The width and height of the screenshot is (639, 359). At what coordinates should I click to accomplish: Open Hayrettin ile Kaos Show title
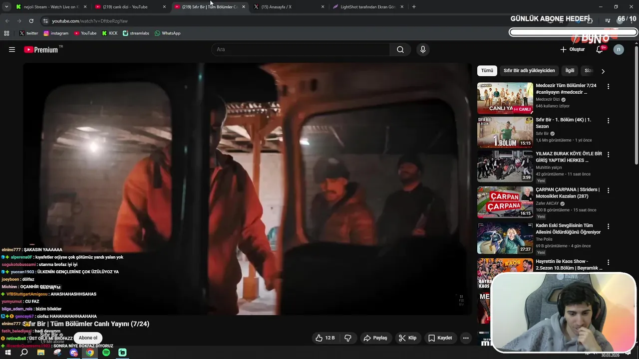point(569,265)
